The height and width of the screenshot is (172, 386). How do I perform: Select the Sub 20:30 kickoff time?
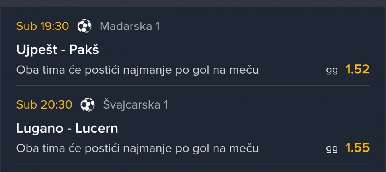click(x=44, y=104)
